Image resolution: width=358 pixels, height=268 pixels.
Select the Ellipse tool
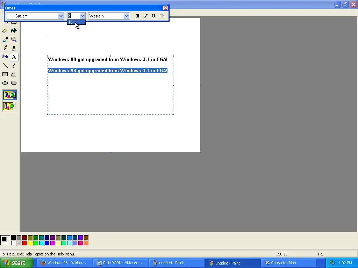(5, 83)
